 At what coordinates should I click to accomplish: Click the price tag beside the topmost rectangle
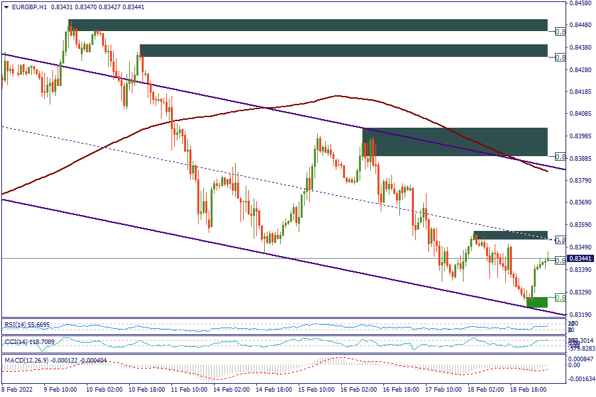(x=560, y=32)
